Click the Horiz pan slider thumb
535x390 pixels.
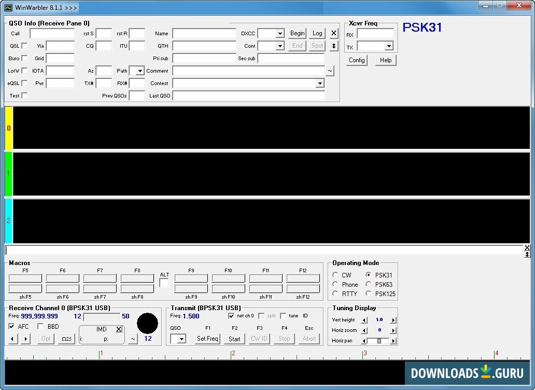[x=379, y=341]
